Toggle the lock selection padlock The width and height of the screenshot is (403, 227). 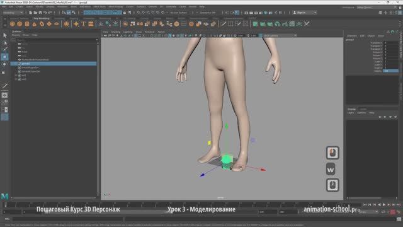tap(125, 13)
